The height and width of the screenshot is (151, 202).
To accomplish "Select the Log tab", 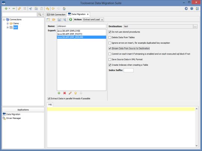I will (50, 104).
